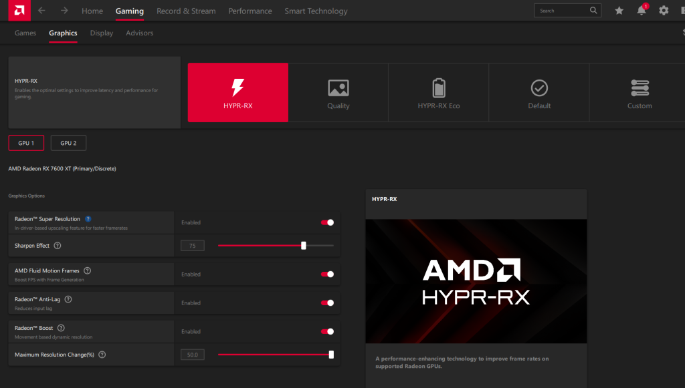Open the notifications bell
This screenshot has height=388, width=685.
coord(642,11)
